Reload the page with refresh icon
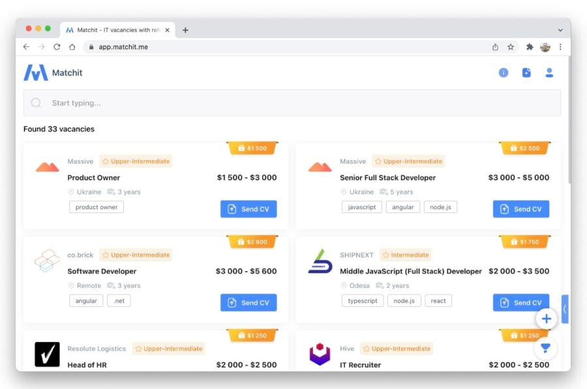The width and height of the screenshot is (587, 389). coord(57,47)
